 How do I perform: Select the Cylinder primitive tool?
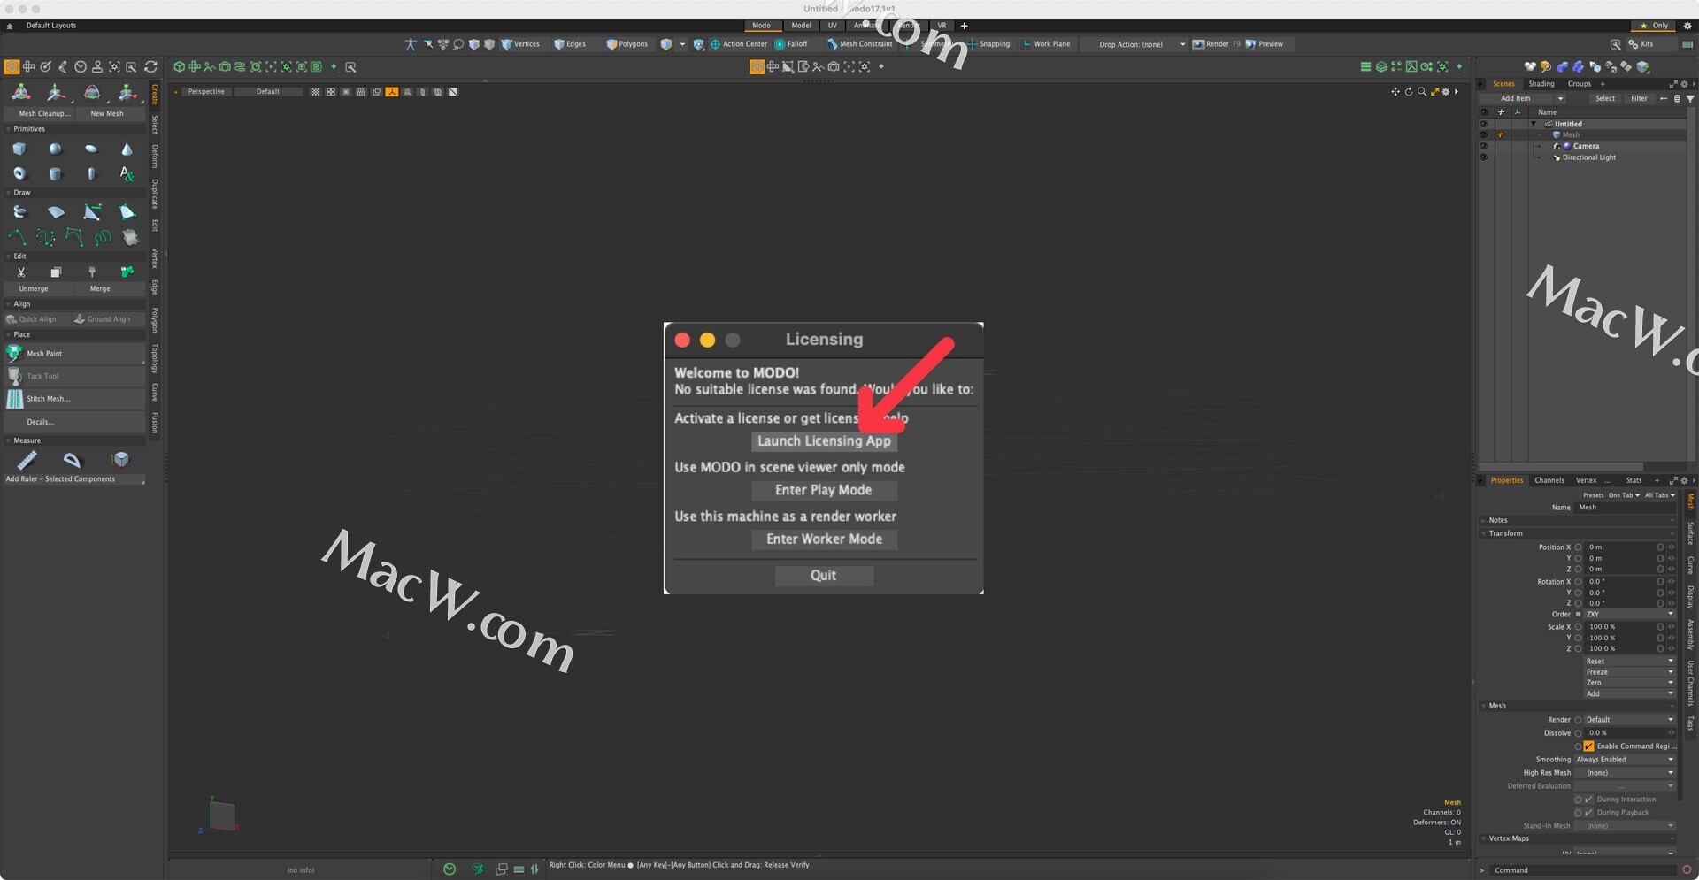[55, 173]
